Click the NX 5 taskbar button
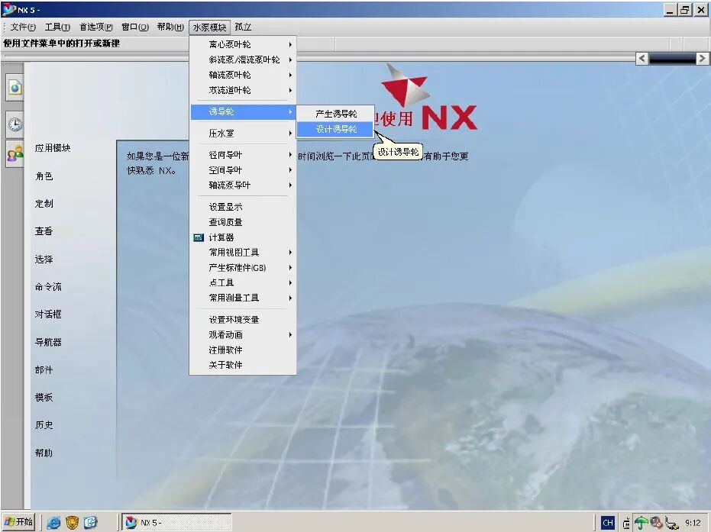 tap(177, 523)
